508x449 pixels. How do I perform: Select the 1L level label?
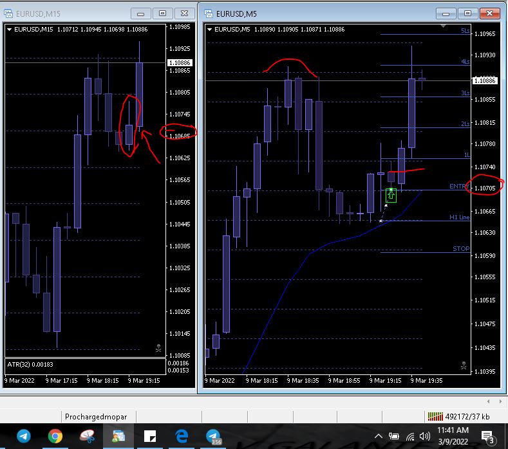(x=467, y=155)
